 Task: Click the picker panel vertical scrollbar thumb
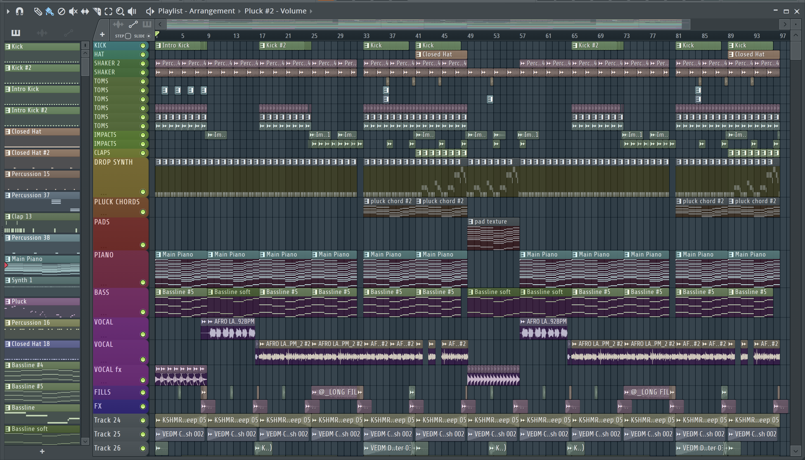point(85,67)
